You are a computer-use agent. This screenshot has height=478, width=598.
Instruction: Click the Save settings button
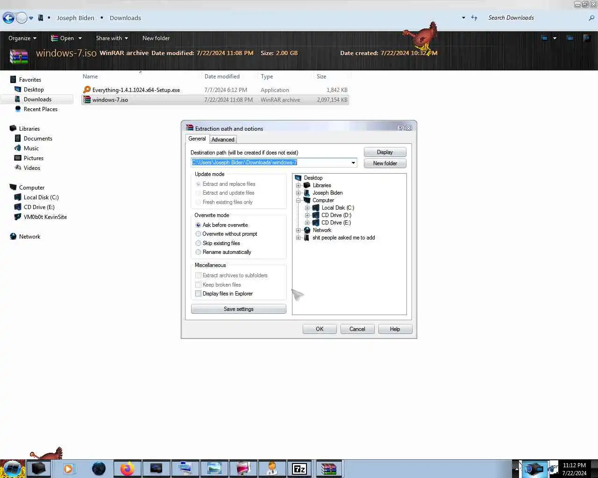(238, 309)
